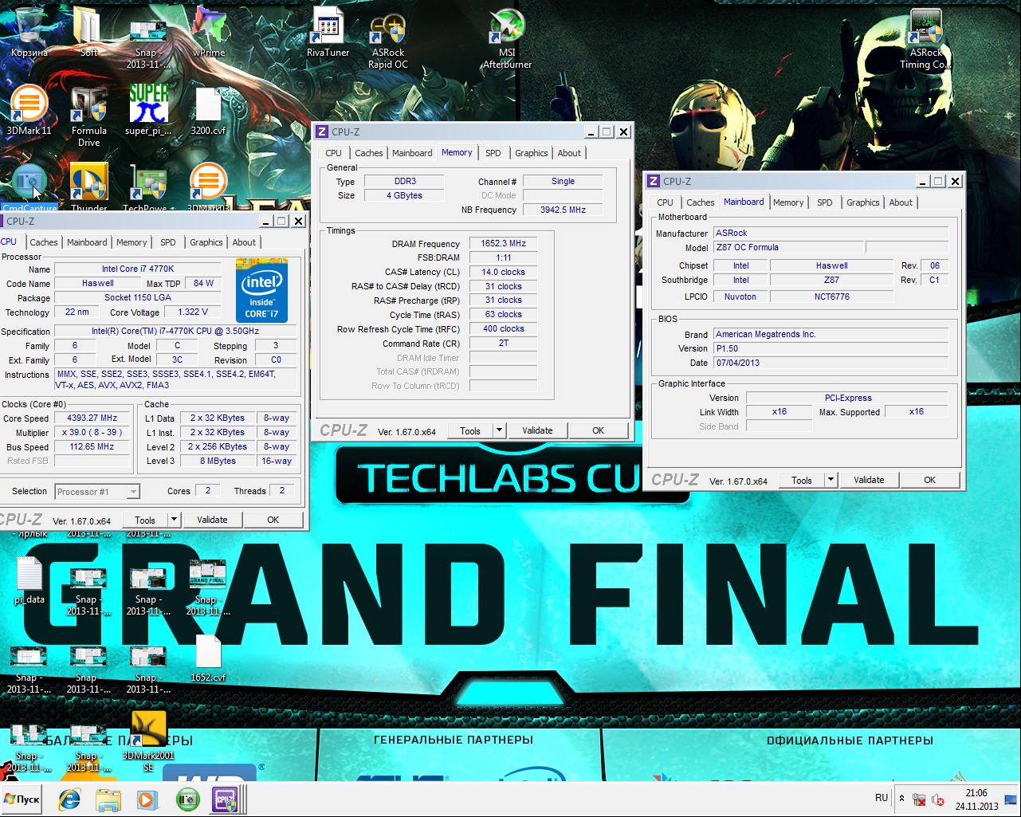
Task: Click OK in the Mainboard CPU-Z window
Action: click(x=929, y=480)
